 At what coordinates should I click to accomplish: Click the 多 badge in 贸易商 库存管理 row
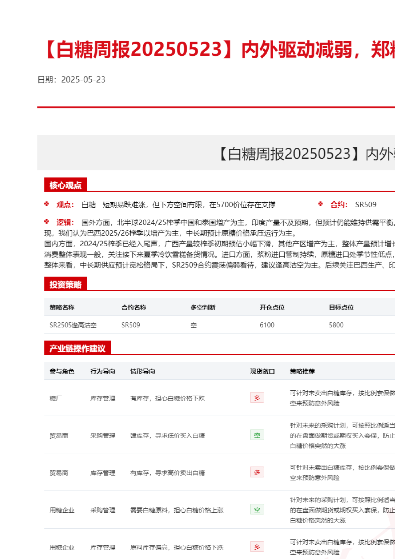click(x=257, y=472)
